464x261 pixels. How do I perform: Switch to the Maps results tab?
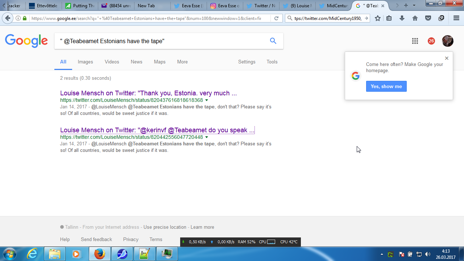pyautogui.click(x=160, y=62)
